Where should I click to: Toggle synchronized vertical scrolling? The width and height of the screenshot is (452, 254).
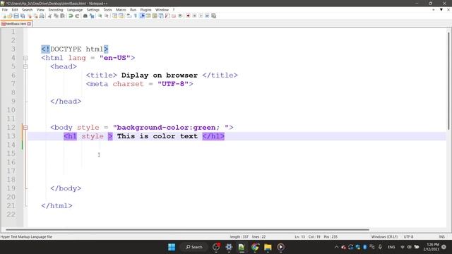[x=114, y=16]
